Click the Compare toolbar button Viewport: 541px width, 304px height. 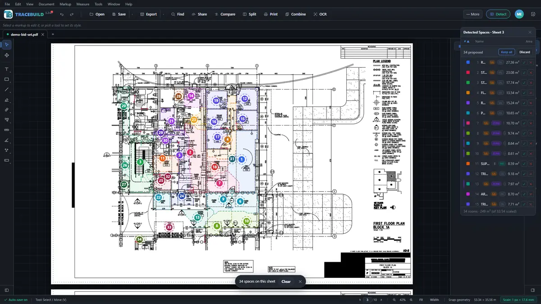[x=225, y=14]
